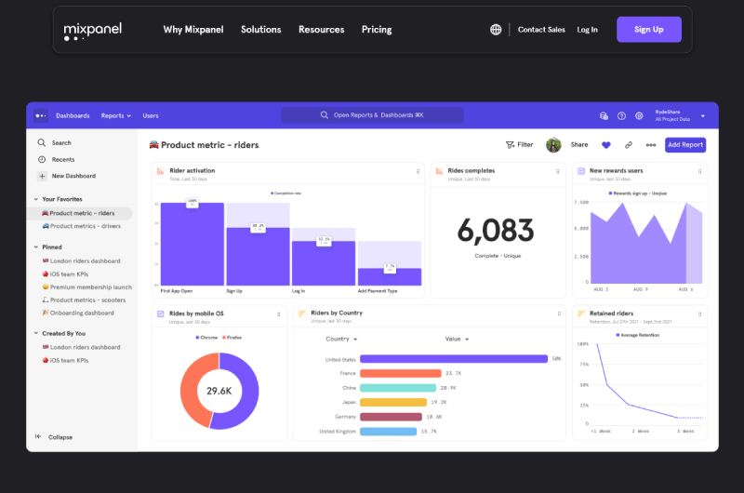Viewport: 744px width, 493px height.
Task: Switch to Dashboards tab
Action: click(x=73, y=115)
